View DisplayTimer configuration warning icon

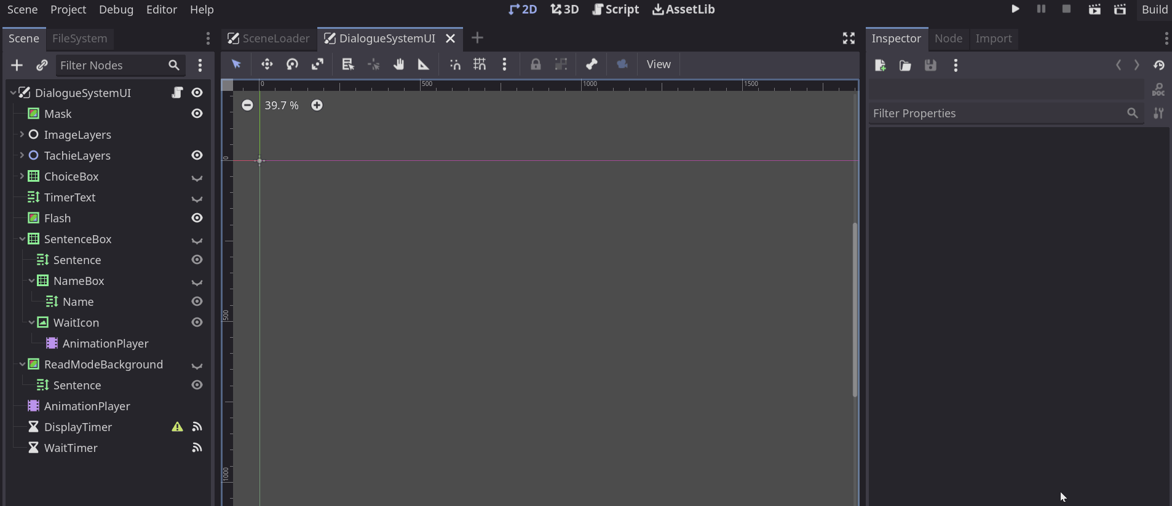[177, 427]
